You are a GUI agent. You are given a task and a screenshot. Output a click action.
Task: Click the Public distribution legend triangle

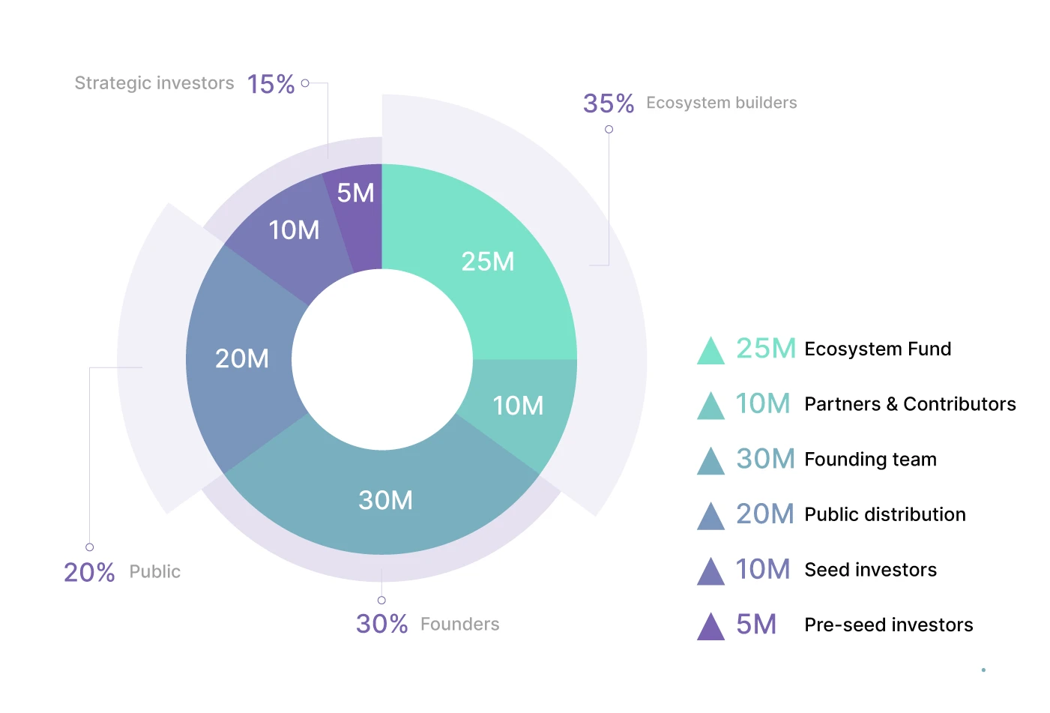[x=710, y=516]
